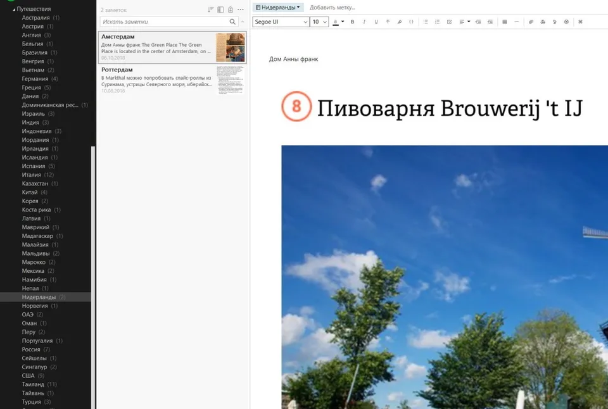
Task: Select the Австрия notebook
Action: tap(37, 27)
